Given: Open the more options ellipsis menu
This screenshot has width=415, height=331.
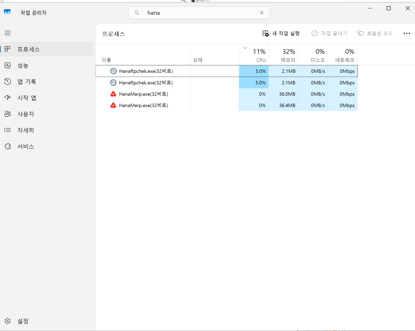Looking at the screenshot, I should [407, 33].
